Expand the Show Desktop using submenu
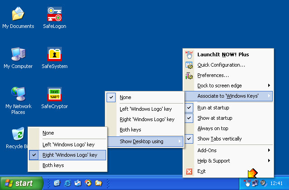Screen dimensions: 289x190 [145, 141]
